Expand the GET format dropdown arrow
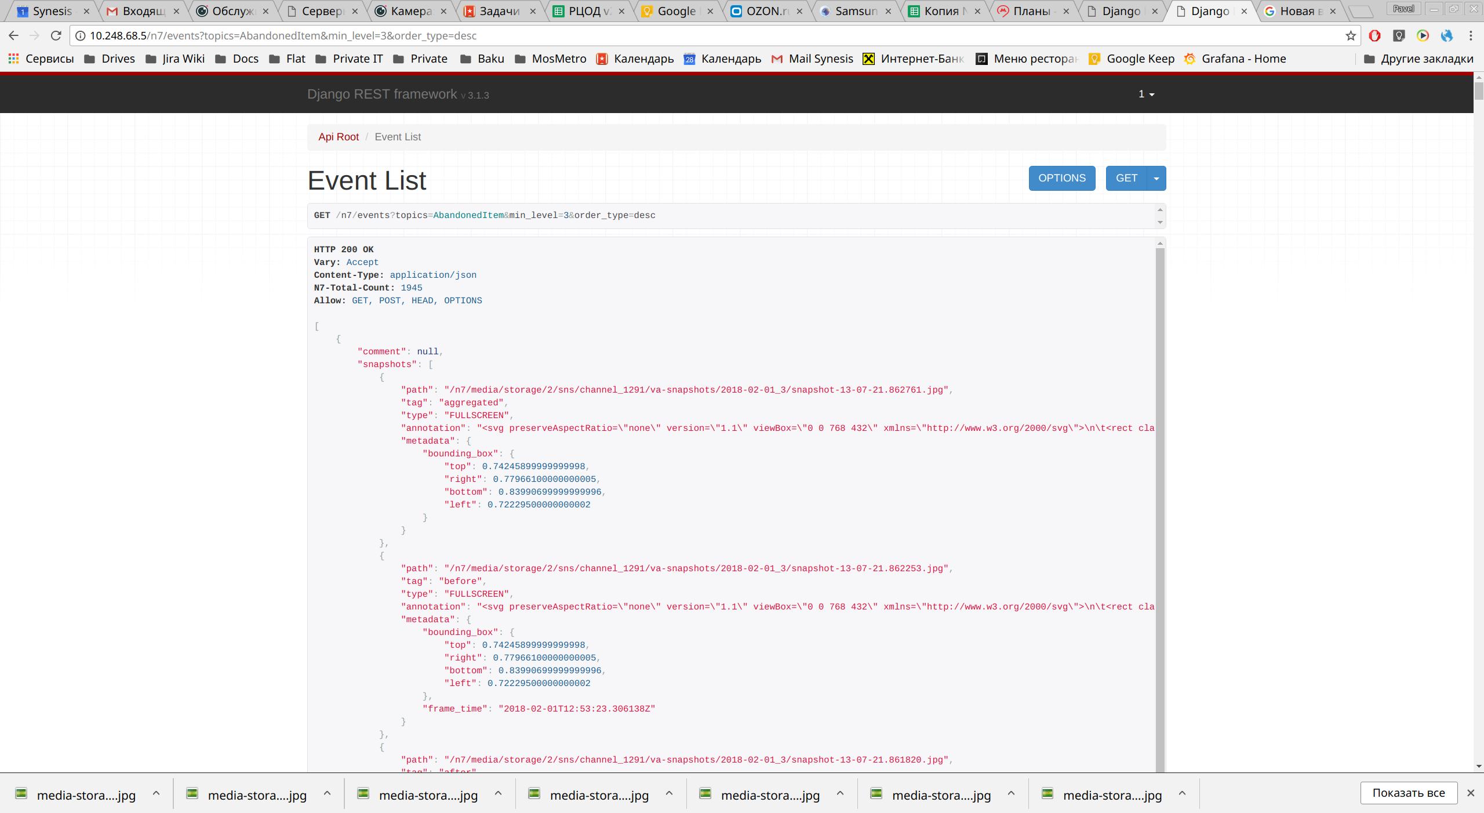This screenshot has height=813, width=1484. (x=1156, y=178)
